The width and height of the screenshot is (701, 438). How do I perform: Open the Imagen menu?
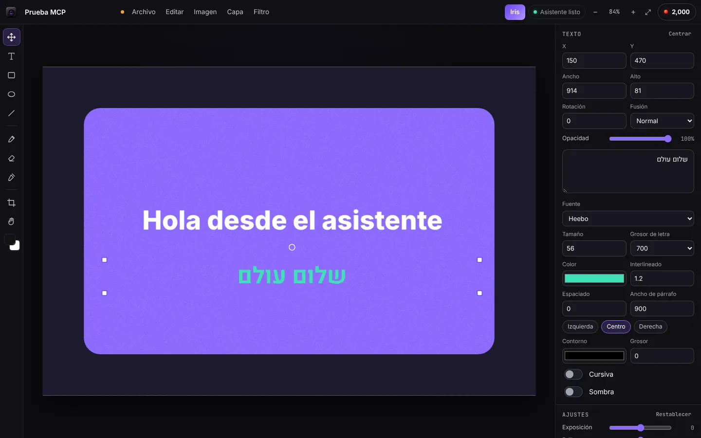tap(205, 12)
